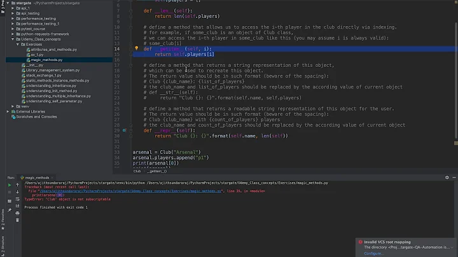Click the override gutter icon on line 29
The height and width of the screenshot is (257, 458).
tap(124, 130)
